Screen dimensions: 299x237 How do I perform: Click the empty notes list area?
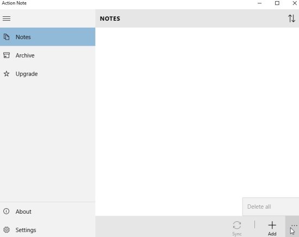(169, 113)
